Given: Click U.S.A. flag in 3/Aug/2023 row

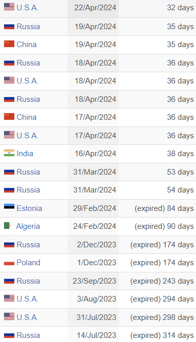Looking at the screenshot, I should point(9,298).
